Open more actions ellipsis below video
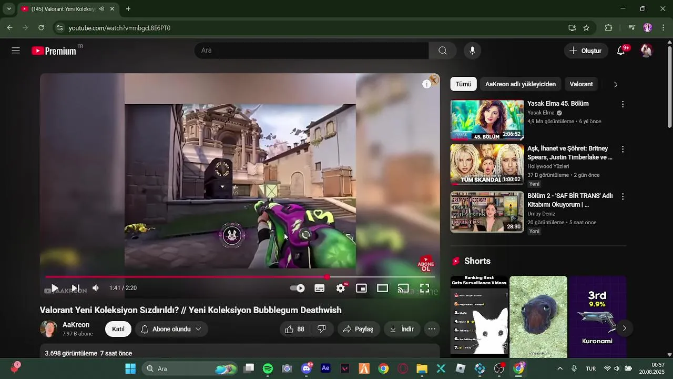Image resolution: width=673 pixels, height=379 pixels. coord(432,329)
